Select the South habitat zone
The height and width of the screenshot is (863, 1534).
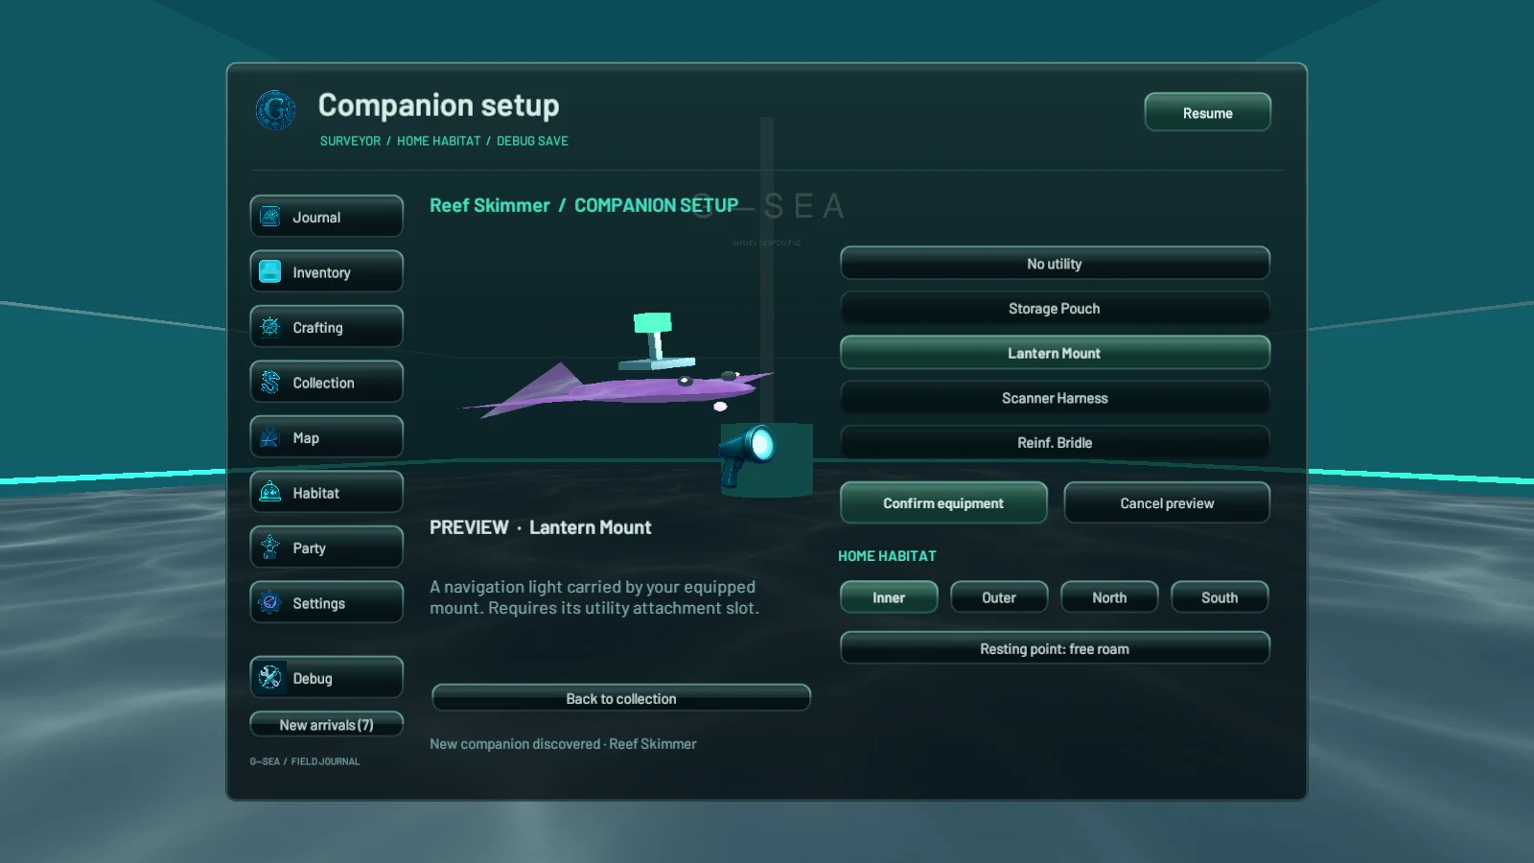pos(1220,597)
